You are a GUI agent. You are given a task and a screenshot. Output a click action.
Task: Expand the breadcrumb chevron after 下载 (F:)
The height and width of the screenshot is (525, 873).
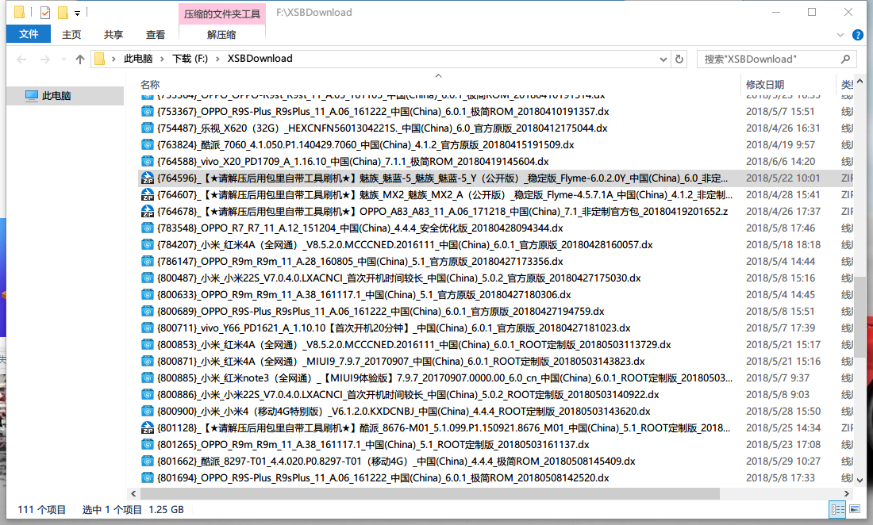[217, 59]
